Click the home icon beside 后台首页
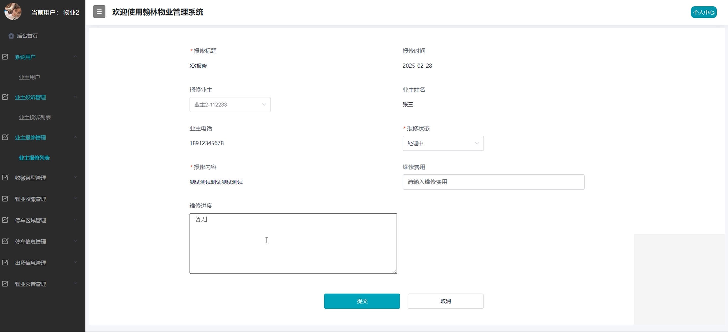The height and width of the screenshot is (332, 728). tap(11, 36)
